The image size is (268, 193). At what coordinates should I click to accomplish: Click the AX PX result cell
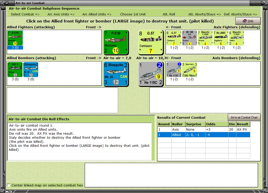243,129
